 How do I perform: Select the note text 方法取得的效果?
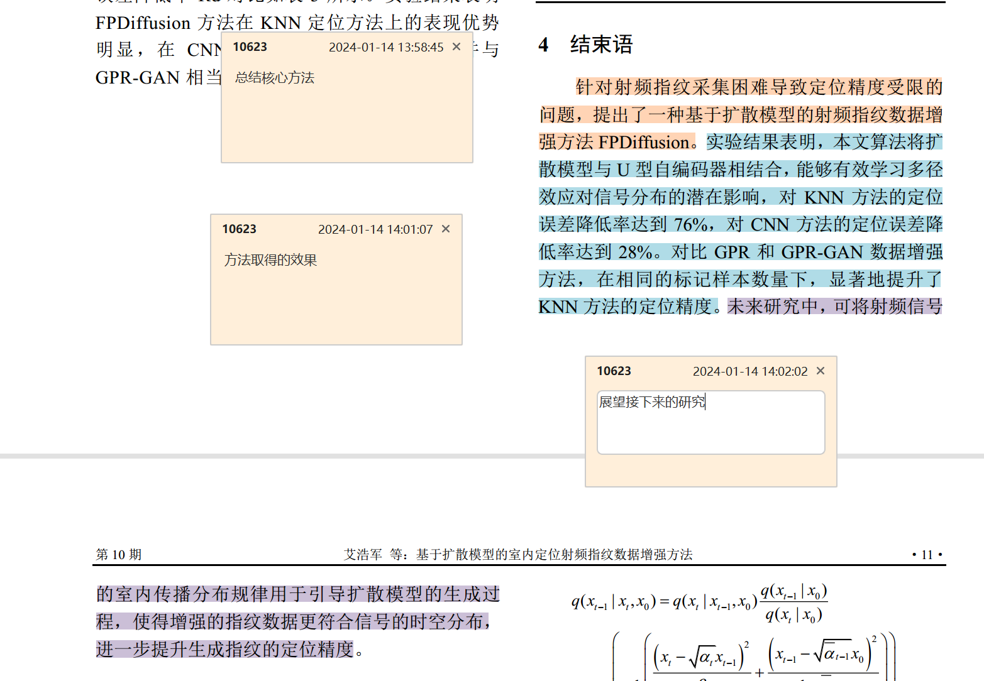[x=270, y=260]
